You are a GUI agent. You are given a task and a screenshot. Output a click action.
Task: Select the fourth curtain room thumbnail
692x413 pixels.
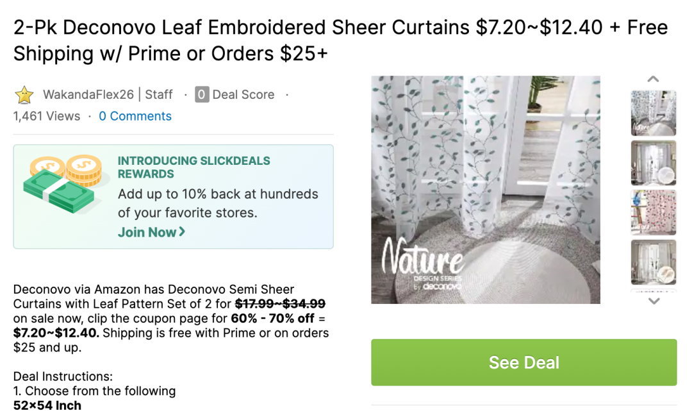653,262
